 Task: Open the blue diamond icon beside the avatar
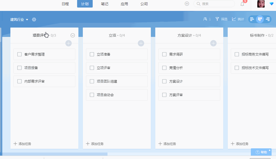[x=272, y=4]
